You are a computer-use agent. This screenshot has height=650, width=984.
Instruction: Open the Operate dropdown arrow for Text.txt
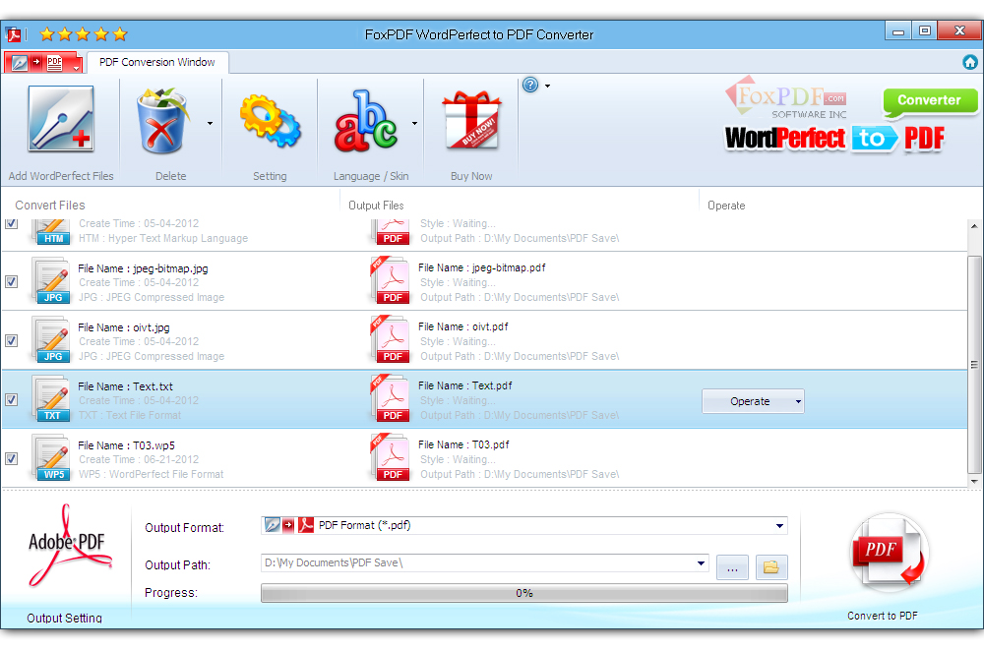click(798, 401)
